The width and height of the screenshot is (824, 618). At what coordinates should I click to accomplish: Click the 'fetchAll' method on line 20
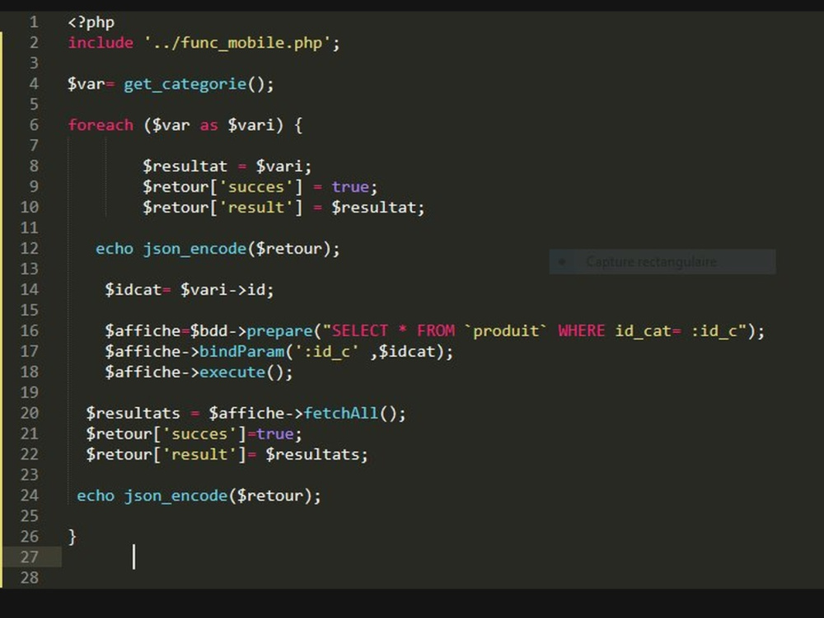tap(340, 413)
